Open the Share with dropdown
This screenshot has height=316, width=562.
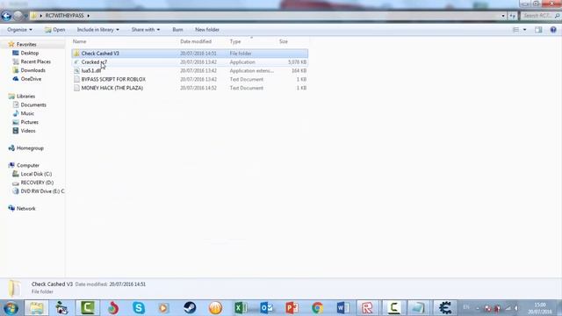(x=146, y=30)
